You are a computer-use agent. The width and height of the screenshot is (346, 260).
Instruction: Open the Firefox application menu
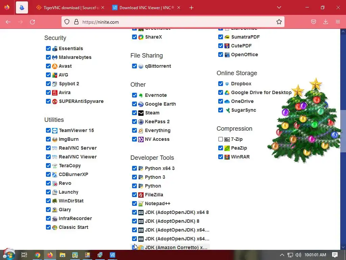point(338,22)
